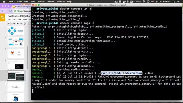The height and width of the screenshot is (103, 183).
Task: Select slide 12 GitLab Demo thumbnail
Action: coord(16,87)
